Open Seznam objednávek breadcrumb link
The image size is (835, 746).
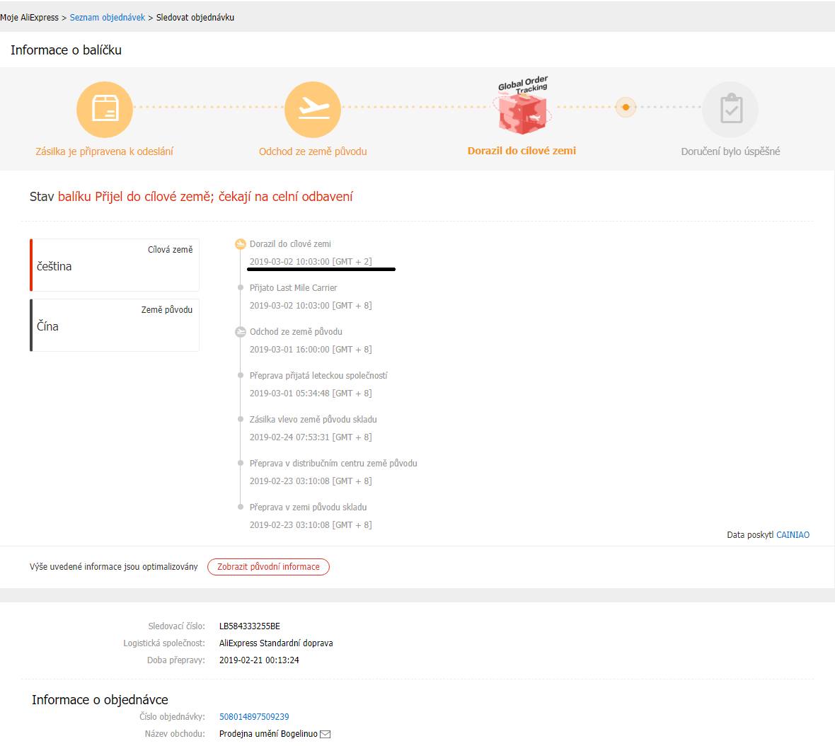point(107,18)
